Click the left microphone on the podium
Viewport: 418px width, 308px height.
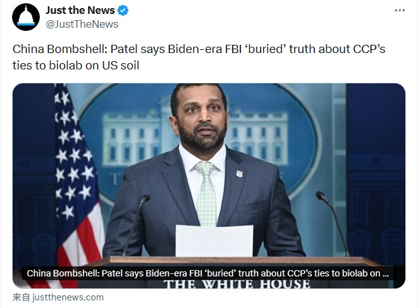[145, 201]
